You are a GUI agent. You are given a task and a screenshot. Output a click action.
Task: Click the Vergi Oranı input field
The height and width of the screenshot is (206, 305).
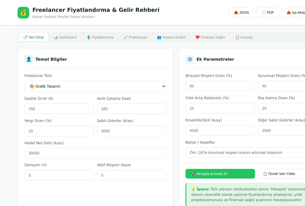click(59, 131)
